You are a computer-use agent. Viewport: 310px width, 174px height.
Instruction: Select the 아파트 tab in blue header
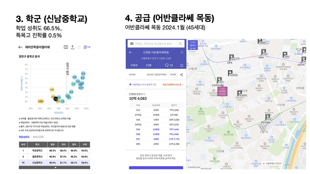coord(134,65)
